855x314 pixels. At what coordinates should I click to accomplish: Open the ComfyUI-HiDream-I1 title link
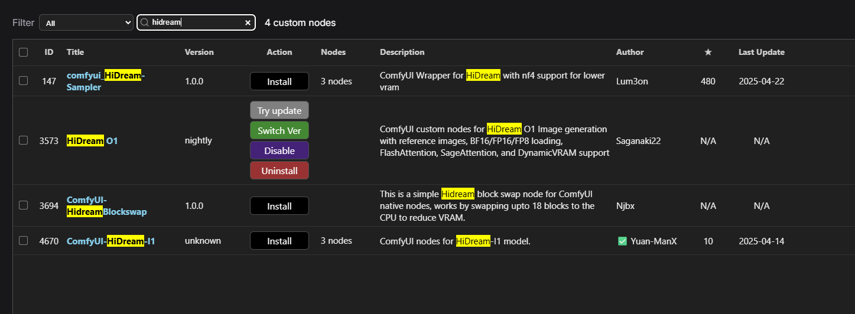pyautogui.click(x=111, y=241)
